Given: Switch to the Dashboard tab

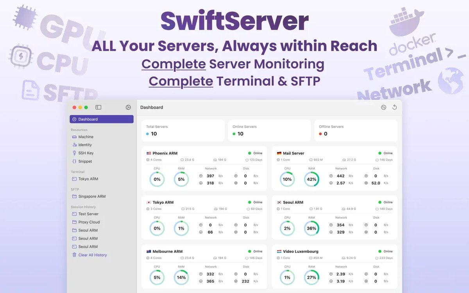Looking at the screenshot, I should [88, 119].
